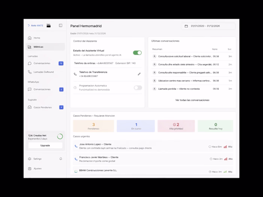Toggle Estado del Asistente Virtual switch

138,53
